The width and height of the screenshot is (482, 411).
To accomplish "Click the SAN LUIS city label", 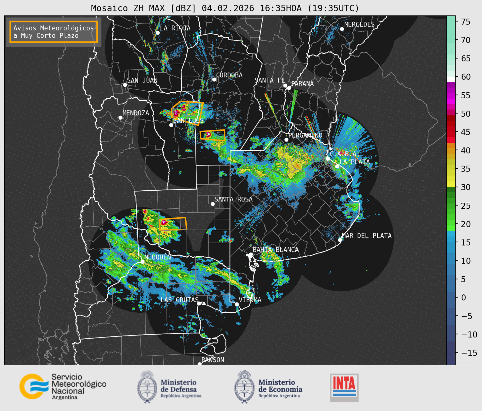I will [x=189, y=120].
